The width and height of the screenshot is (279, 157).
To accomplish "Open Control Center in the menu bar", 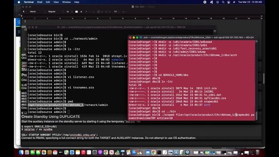I will (x=228, y=2).
